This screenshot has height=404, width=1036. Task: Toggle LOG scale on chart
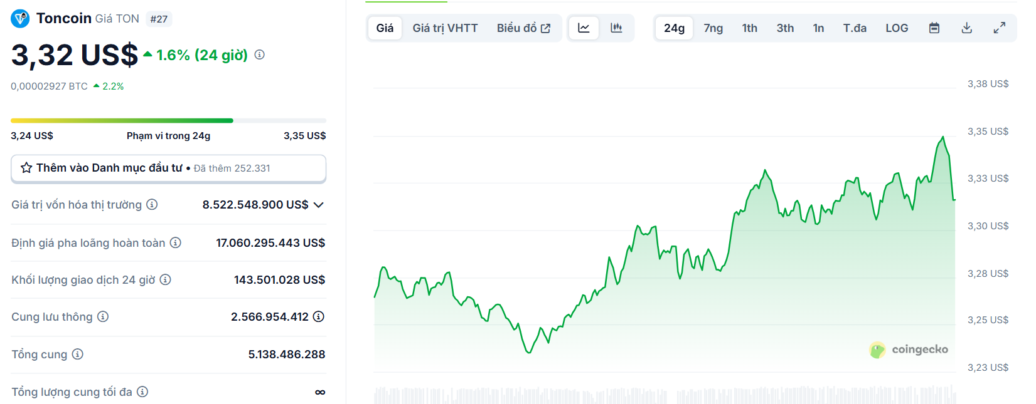[897, 28]
